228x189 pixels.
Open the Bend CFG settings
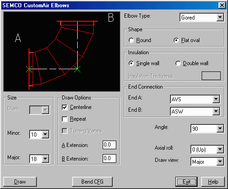(92, 182)
